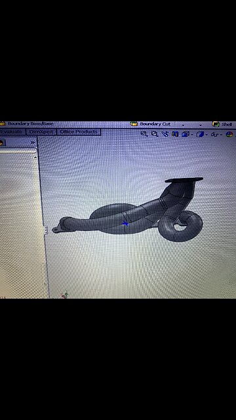Click the Shell feature button

point(223,124)
